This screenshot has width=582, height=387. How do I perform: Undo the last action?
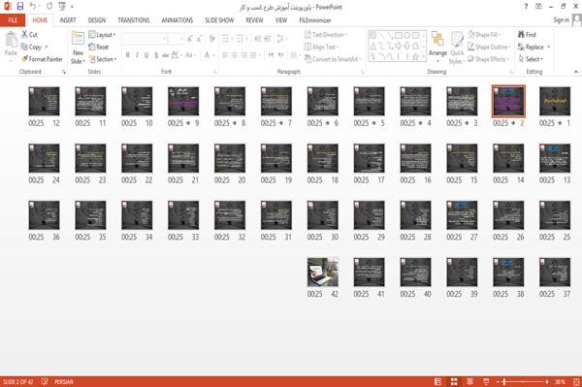[x=33, y=7]
